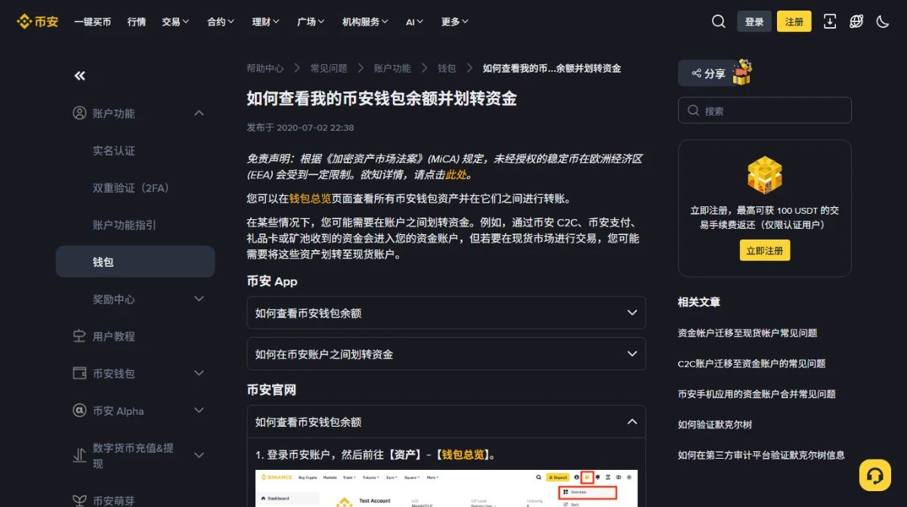Click the search icon in 搜索 field
907x507 pixels.
pos(693,110)
